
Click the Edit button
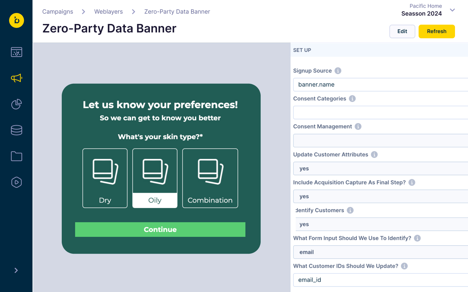pyautogui.click(x=402, y=31)
